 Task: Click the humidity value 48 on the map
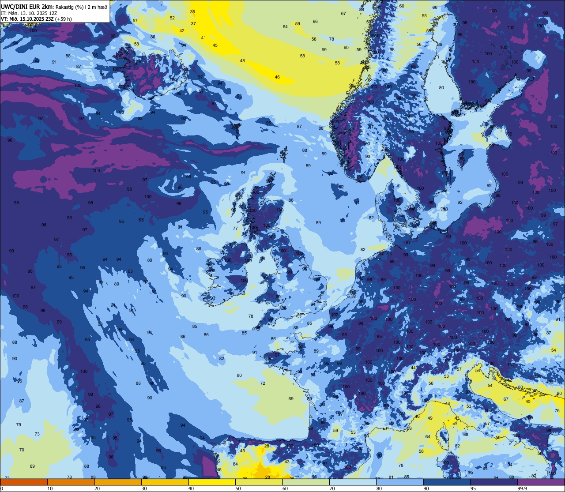[242, 60]
